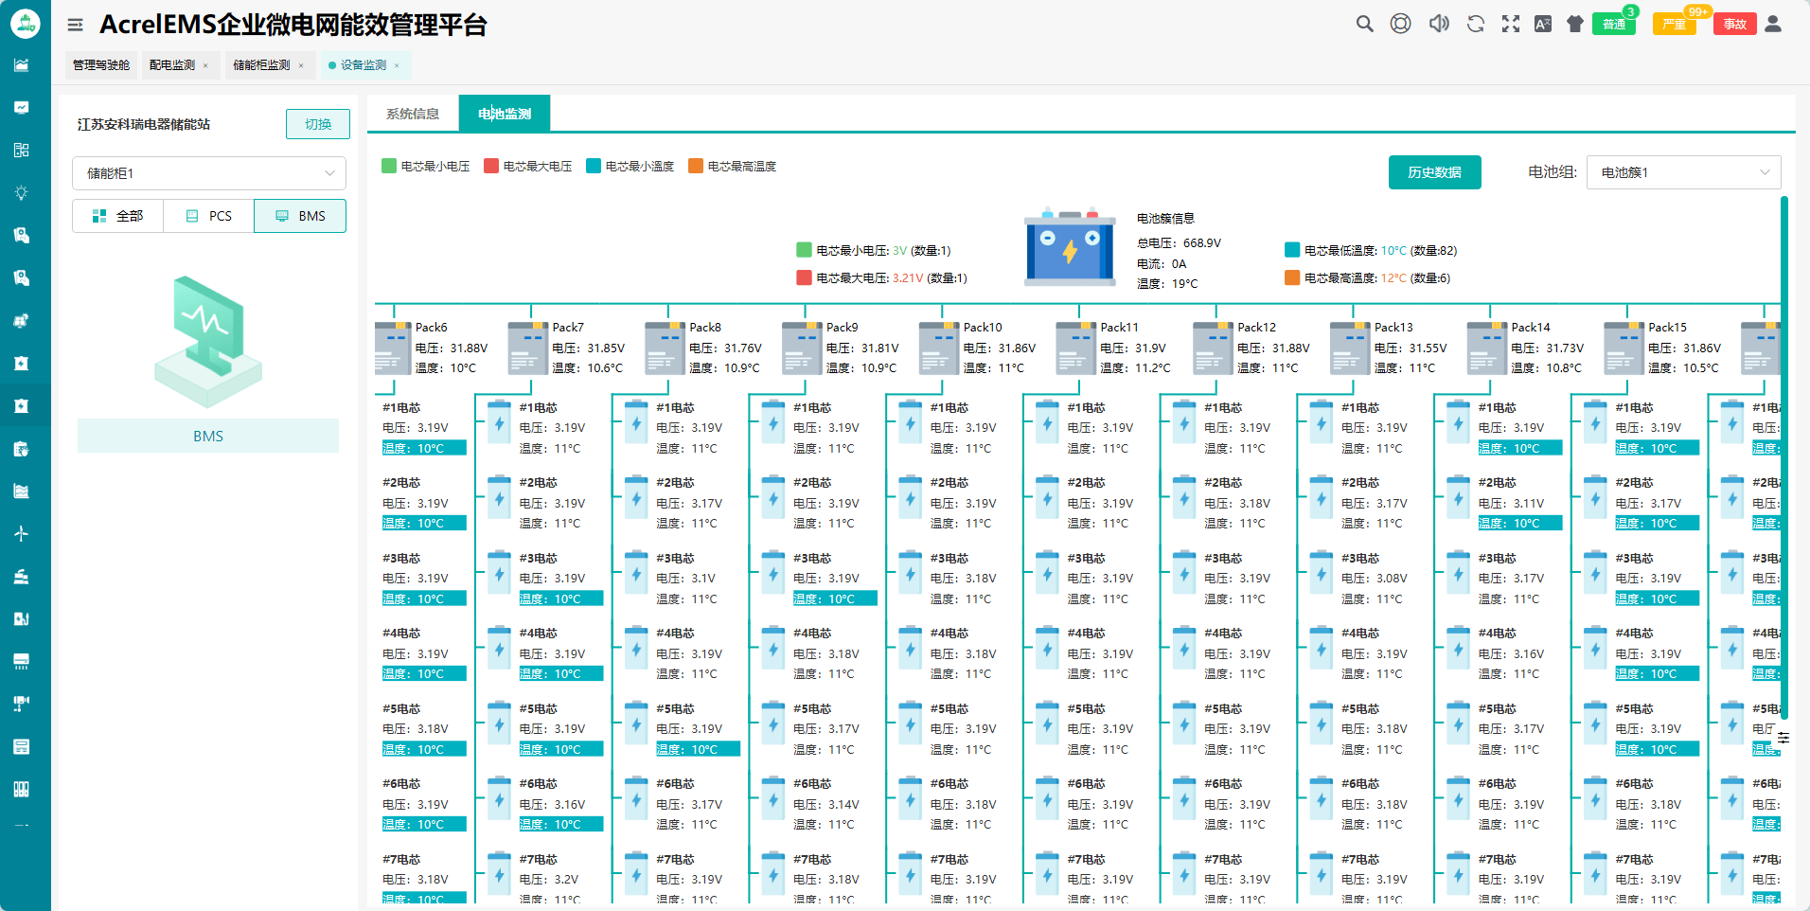Click Pack13 #3 cell voltage 3.08V
Image resolution: width=1810 pixels, height=911 pixels.
pos(1374,579)
